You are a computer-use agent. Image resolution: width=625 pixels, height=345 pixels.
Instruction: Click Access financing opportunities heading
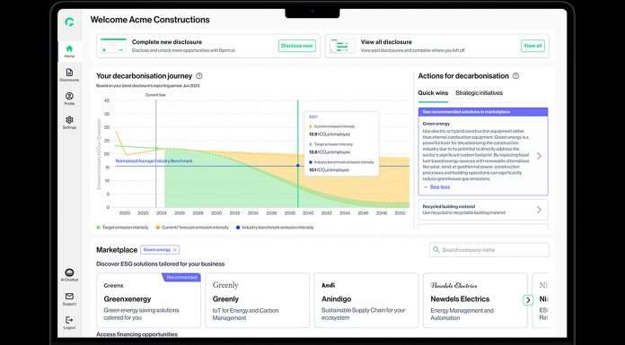pos(136,334)
